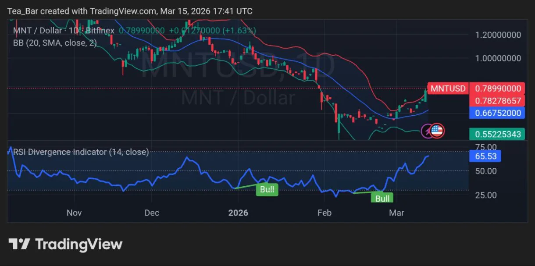The height and width of the screenshot is (266, 535).
Task: Click the TradingView logo at the bottom
Action: pyautogui.click(x=19, y=244)
